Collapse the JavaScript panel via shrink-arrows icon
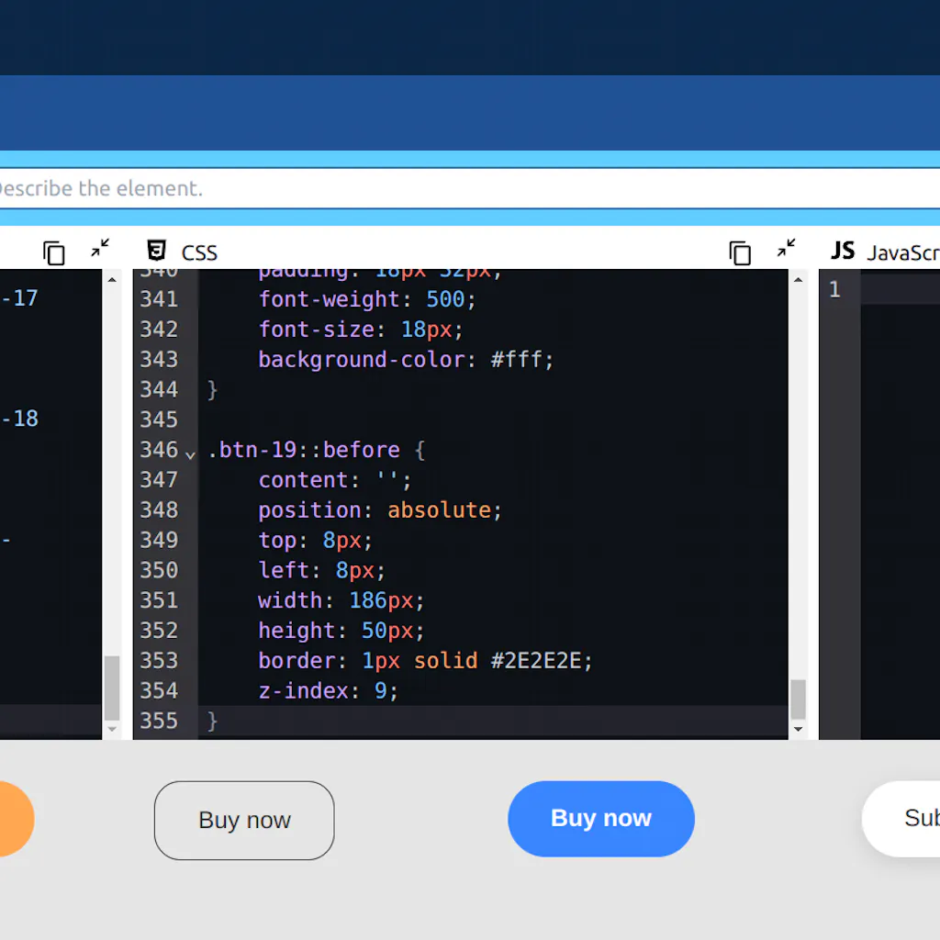This screenshot has height=940, width=940. [x=786, y=248]
